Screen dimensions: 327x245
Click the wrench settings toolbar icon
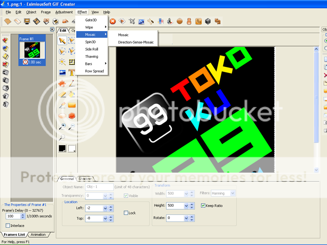151,21
